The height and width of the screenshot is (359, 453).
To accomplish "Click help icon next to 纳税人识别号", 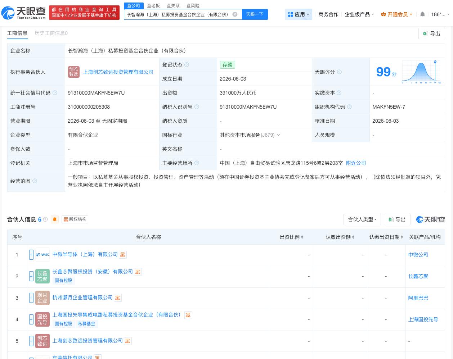I will coord(197,107).
